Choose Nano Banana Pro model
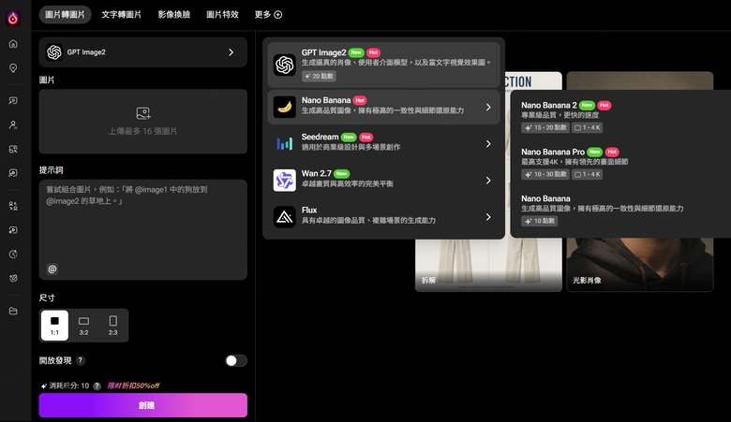 [620, 163]
